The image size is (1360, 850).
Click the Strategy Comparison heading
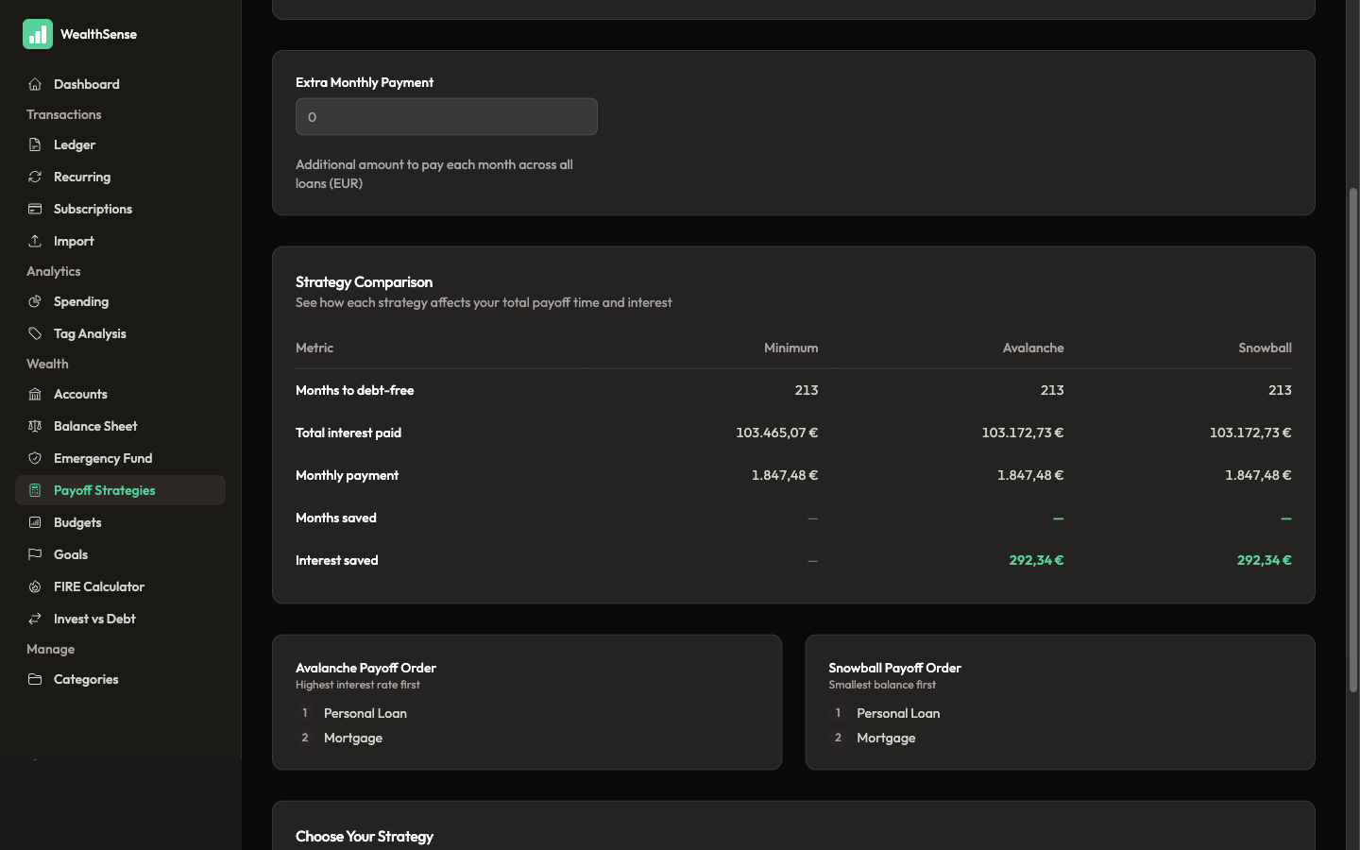(364, 281)
